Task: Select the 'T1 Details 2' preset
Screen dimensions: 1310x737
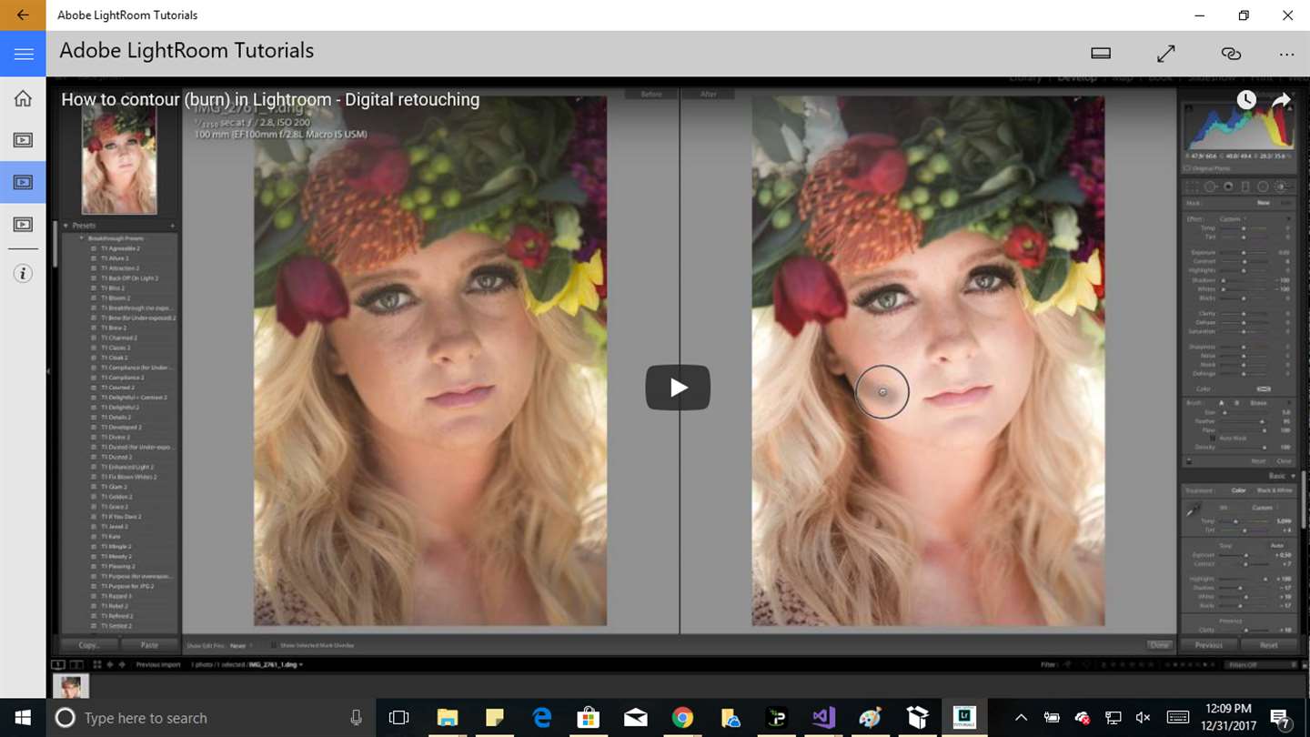Action: tap(116, 418)
